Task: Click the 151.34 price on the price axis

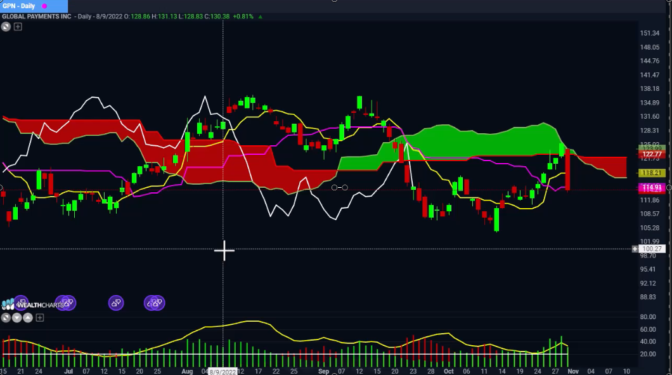Action: coord(650,33)
